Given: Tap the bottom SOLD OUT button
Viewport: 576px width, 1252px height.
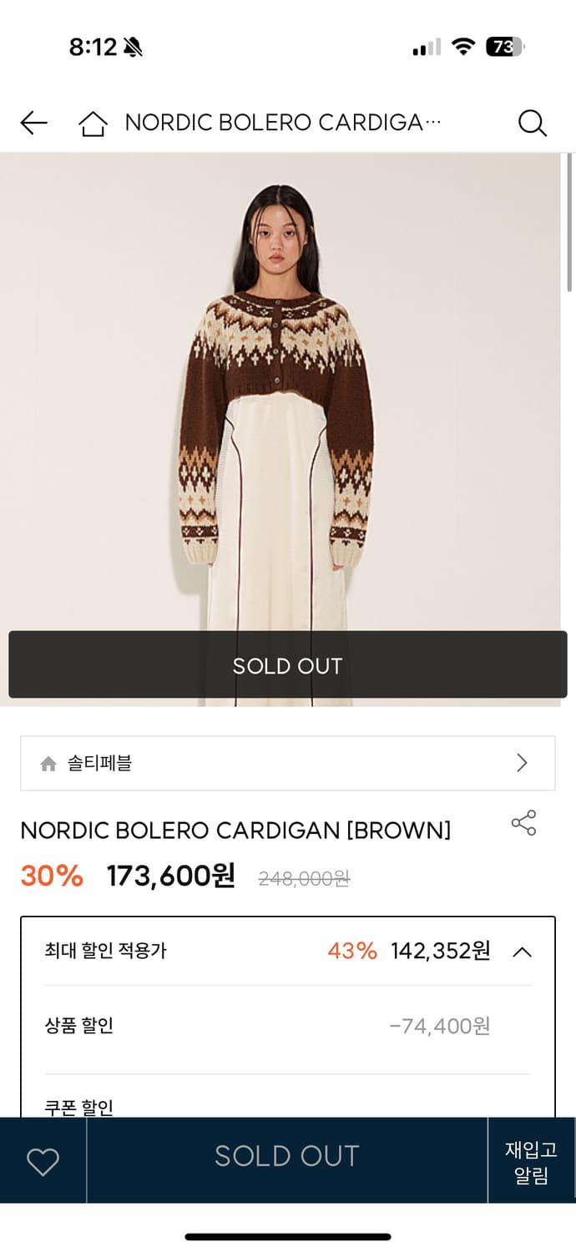Looking at the screenshot, I should point(286,1157).
